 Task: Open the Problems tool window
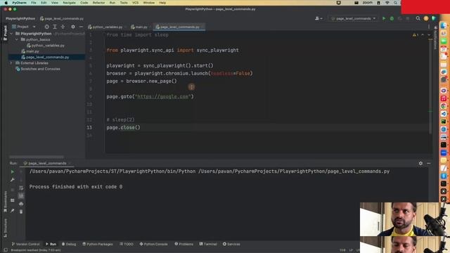pyautogui.click(x=184, y=244)
